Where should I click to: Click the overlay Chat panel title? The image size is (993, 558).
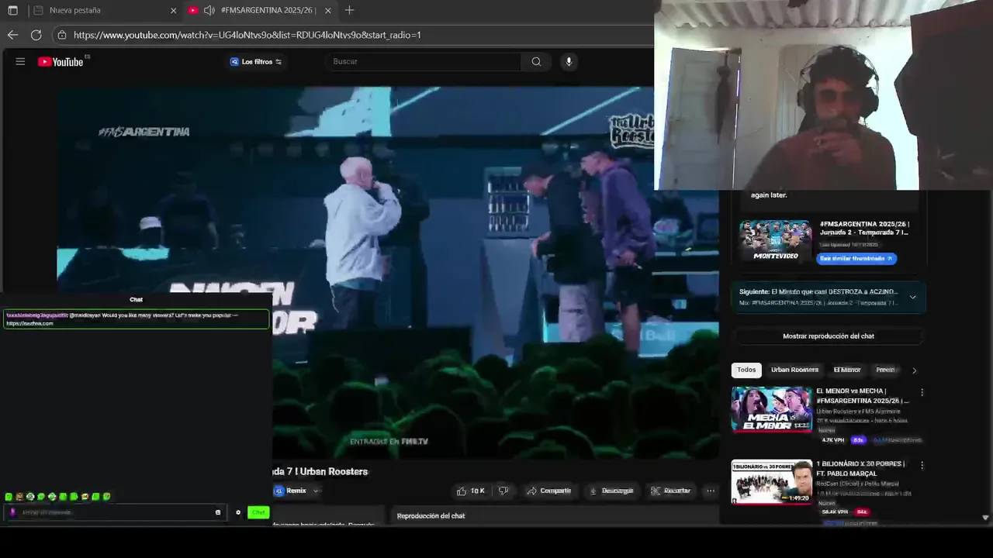pyautogui.click(x=136, y=300)
